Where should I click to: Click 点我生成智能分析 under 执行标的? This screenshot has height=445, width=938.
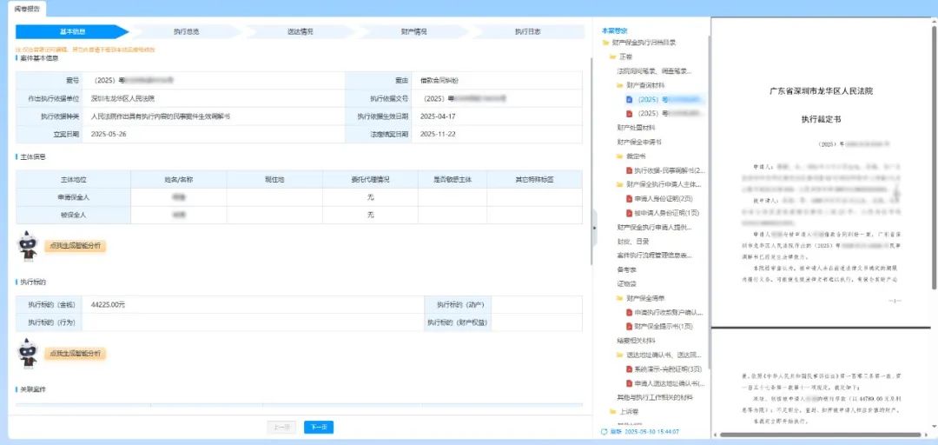(x=75, y=354)
